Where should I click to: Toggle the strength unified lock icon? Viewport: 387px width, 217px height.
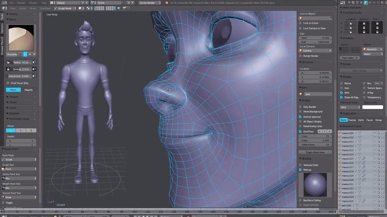tap(8, 69)
